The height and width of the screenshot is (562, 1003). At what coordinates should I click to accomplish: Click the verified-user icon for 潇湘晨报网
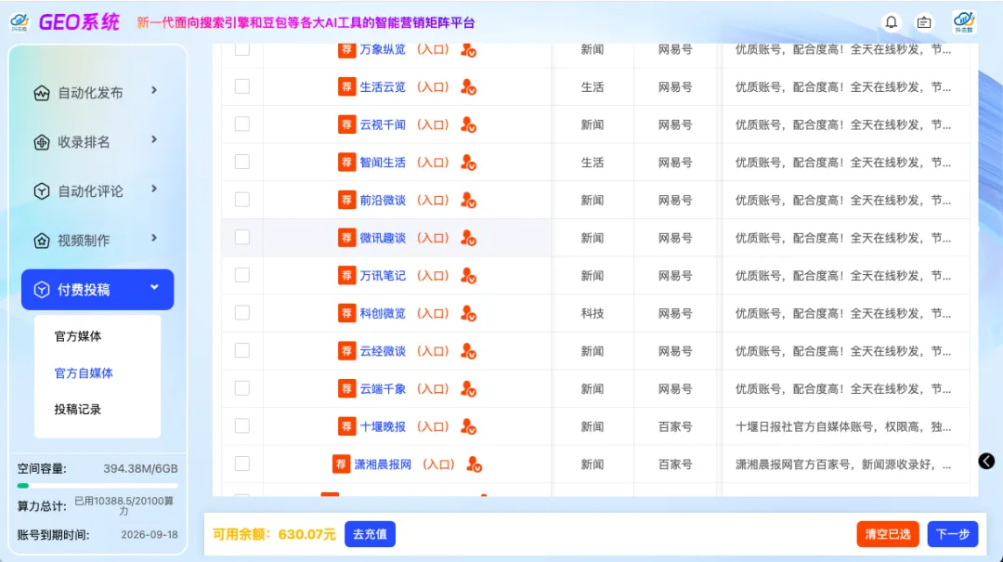(x=474, y=464)
